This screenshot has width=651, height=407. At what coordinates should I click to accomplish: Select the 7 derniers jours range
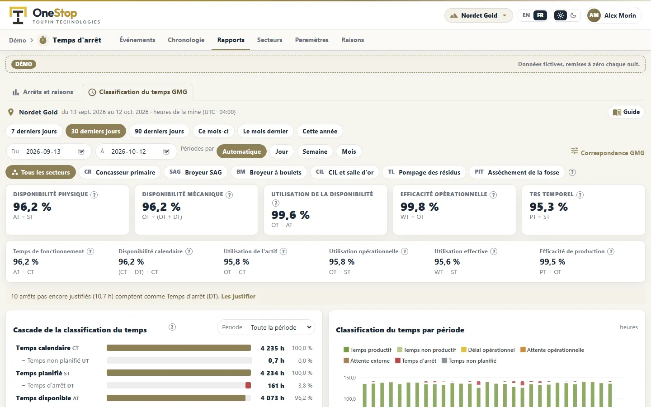point(34,131)
